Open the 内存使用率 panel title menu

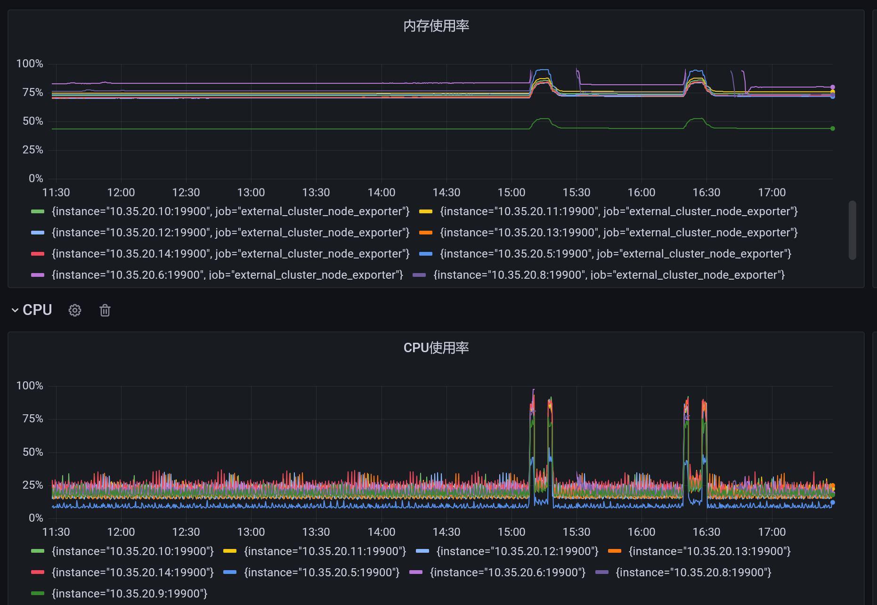436,26
